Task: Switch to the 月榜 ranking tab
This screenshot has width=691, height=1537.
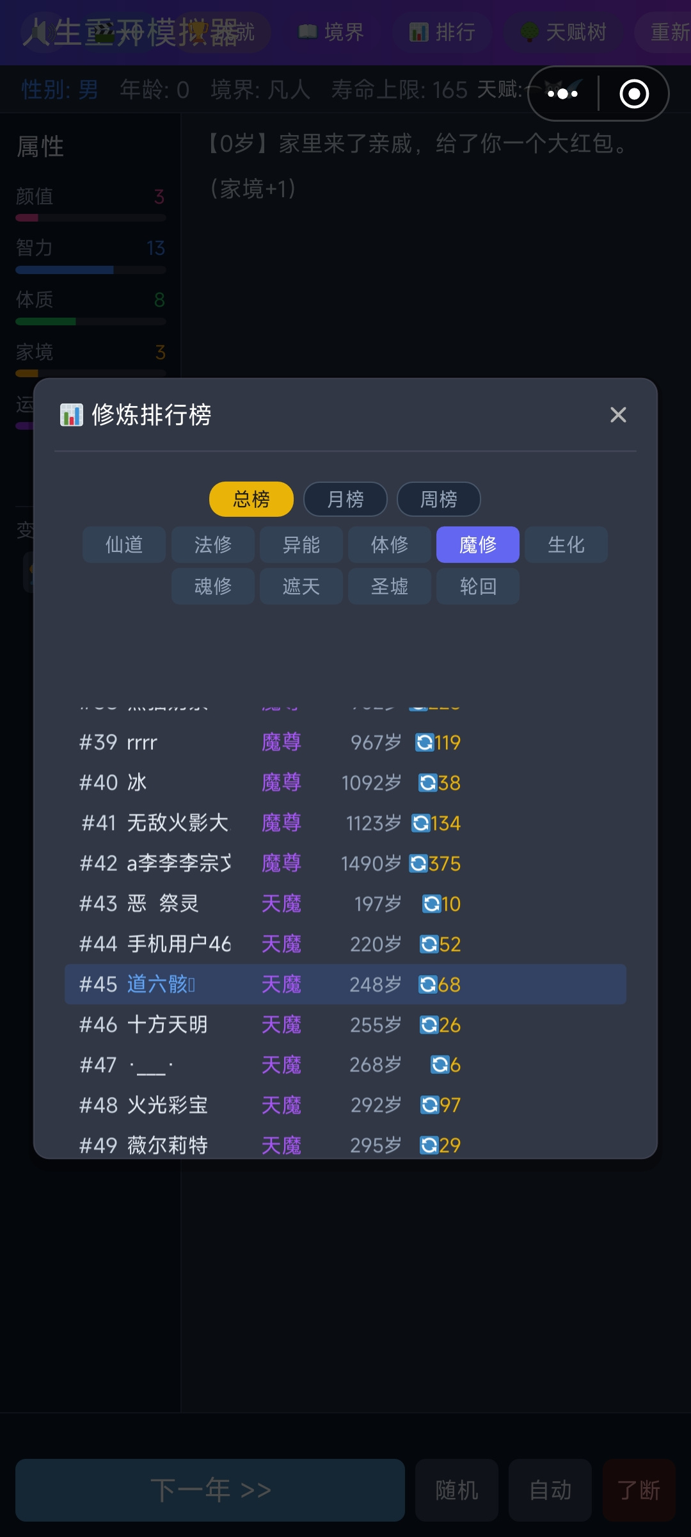Action: [345, 499]
